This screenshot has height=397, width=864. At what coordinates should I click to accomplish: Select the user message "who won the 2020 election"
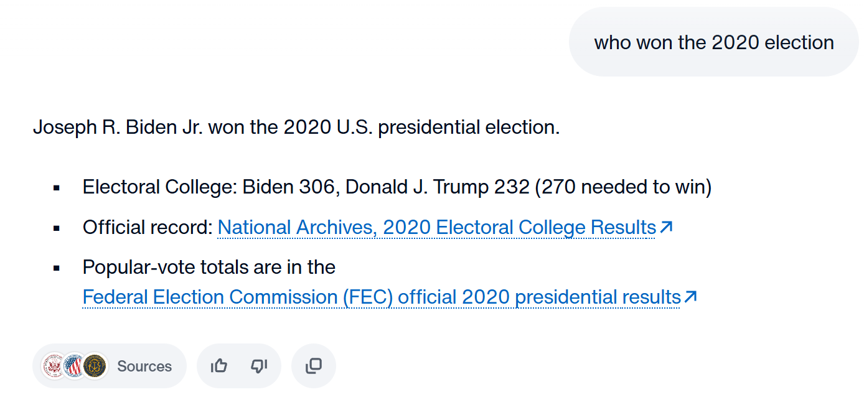click(x=714, y=42)
